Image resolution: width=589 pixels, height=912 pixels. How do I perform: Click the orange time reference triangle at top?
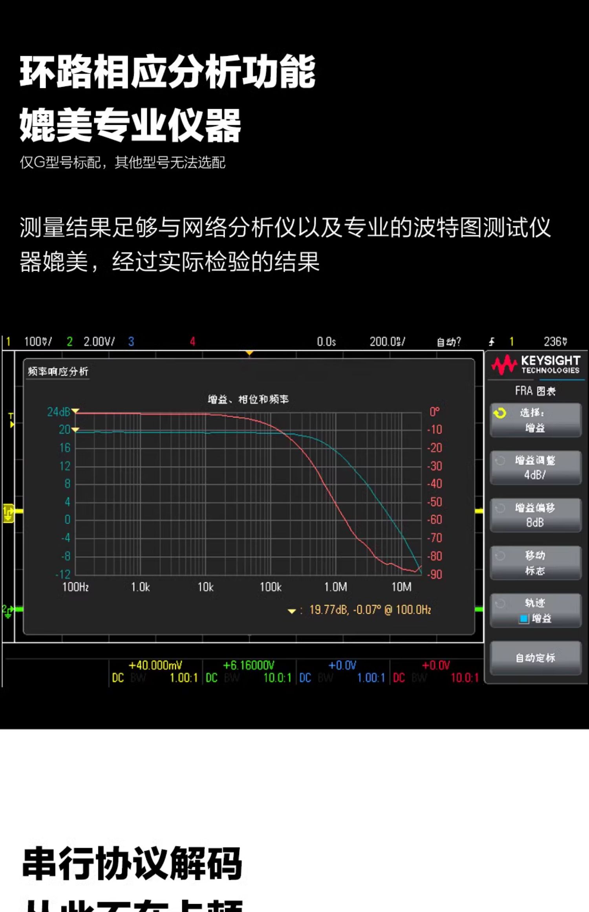click(249, 353)
